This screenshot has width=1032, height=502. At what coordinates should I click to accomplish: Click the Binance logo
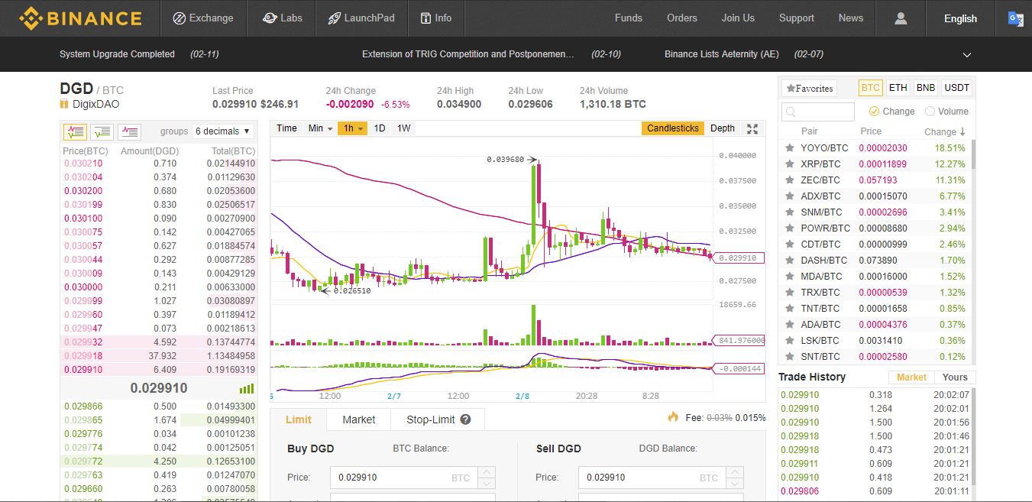[80, 18]
